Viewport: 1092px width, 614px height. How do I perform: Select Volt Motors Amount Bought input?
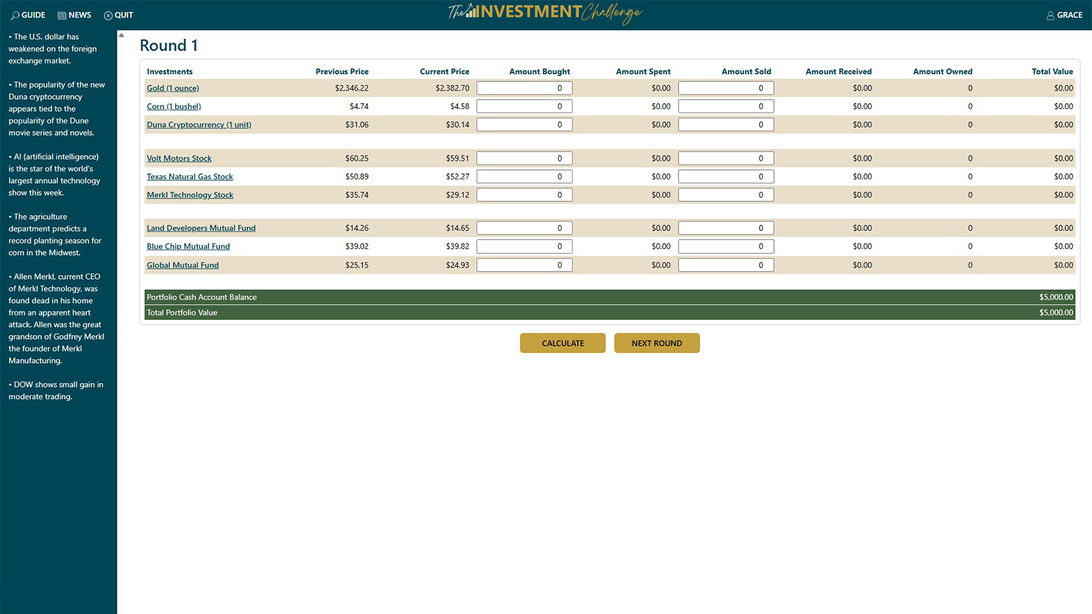[524, 158]
